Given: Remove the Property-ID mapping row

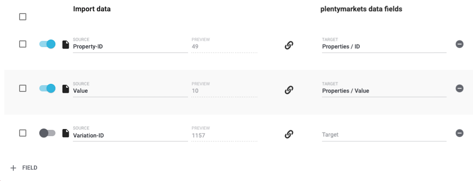Looking at the screenshot, I should (459, 44).
